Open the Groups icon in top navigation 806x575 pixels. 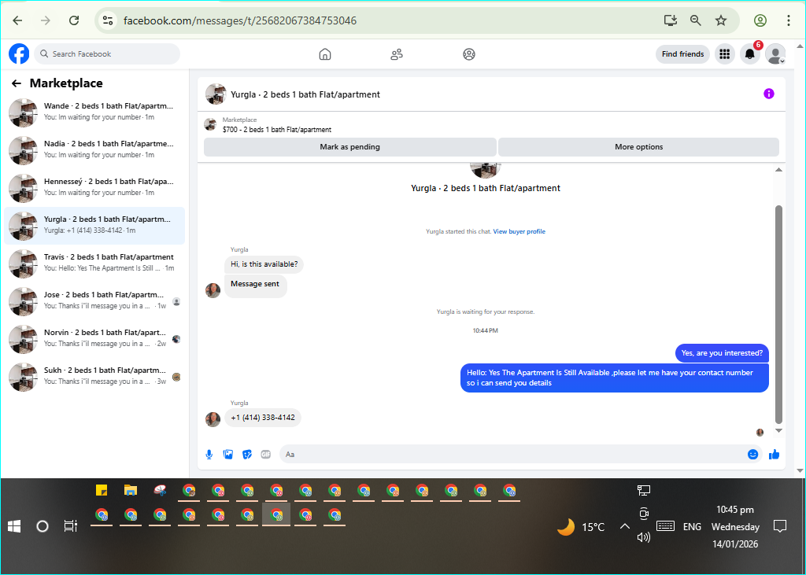point(469,54)
